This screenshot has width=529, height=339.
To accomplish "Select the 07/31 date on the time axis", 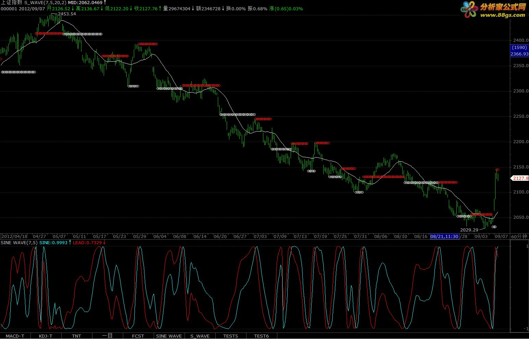I will tap(361, 236).
